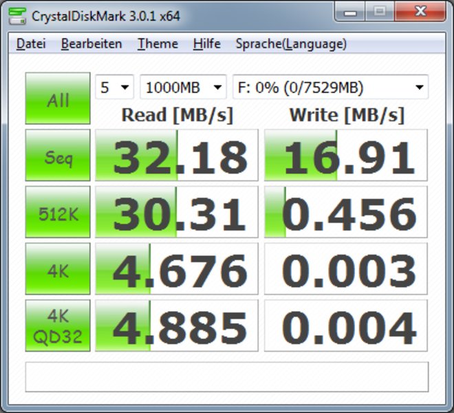Click the Write [MB/s] column header
454x413 pixels.
(x=347, y=116)
